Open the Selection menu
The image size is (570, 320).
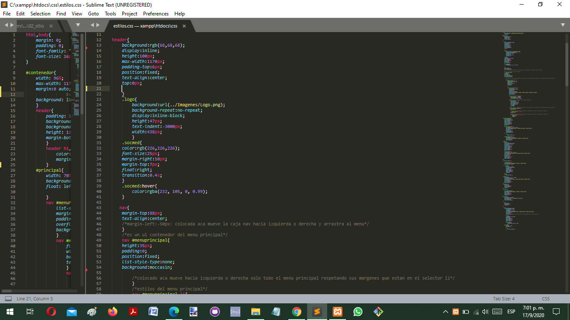click(x=40, y=14)
